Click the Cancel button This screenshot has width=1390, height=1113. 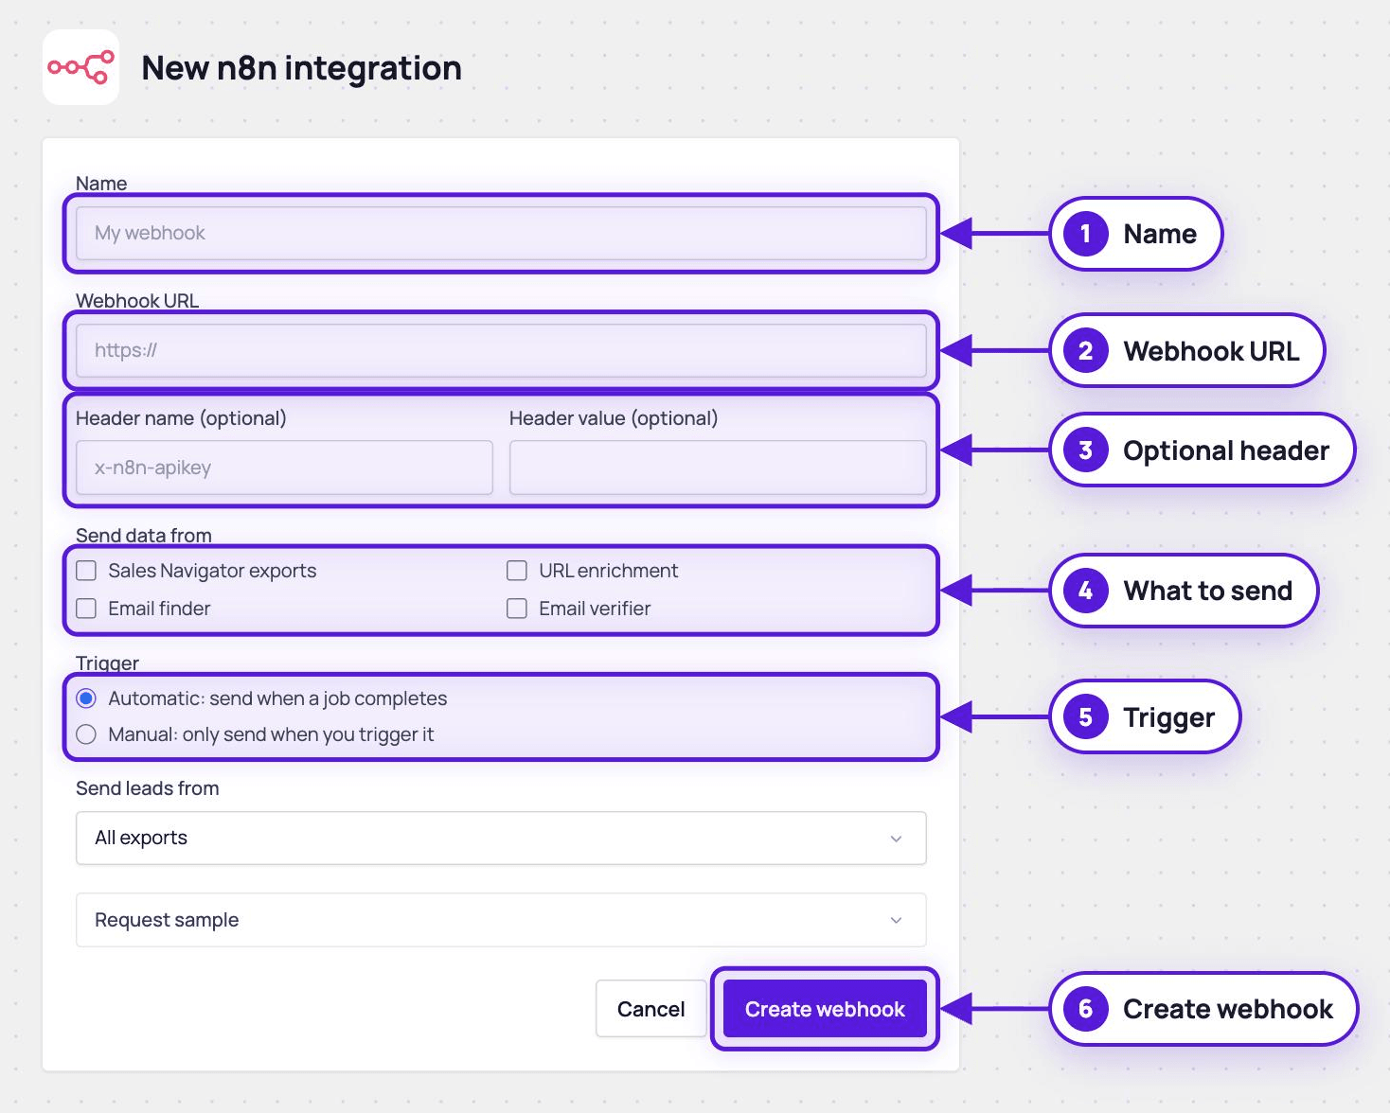650,1009
